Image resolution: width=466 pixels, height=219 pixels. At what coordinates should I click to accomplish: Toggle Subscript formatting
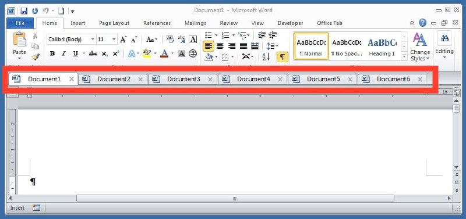click(104, 54)
